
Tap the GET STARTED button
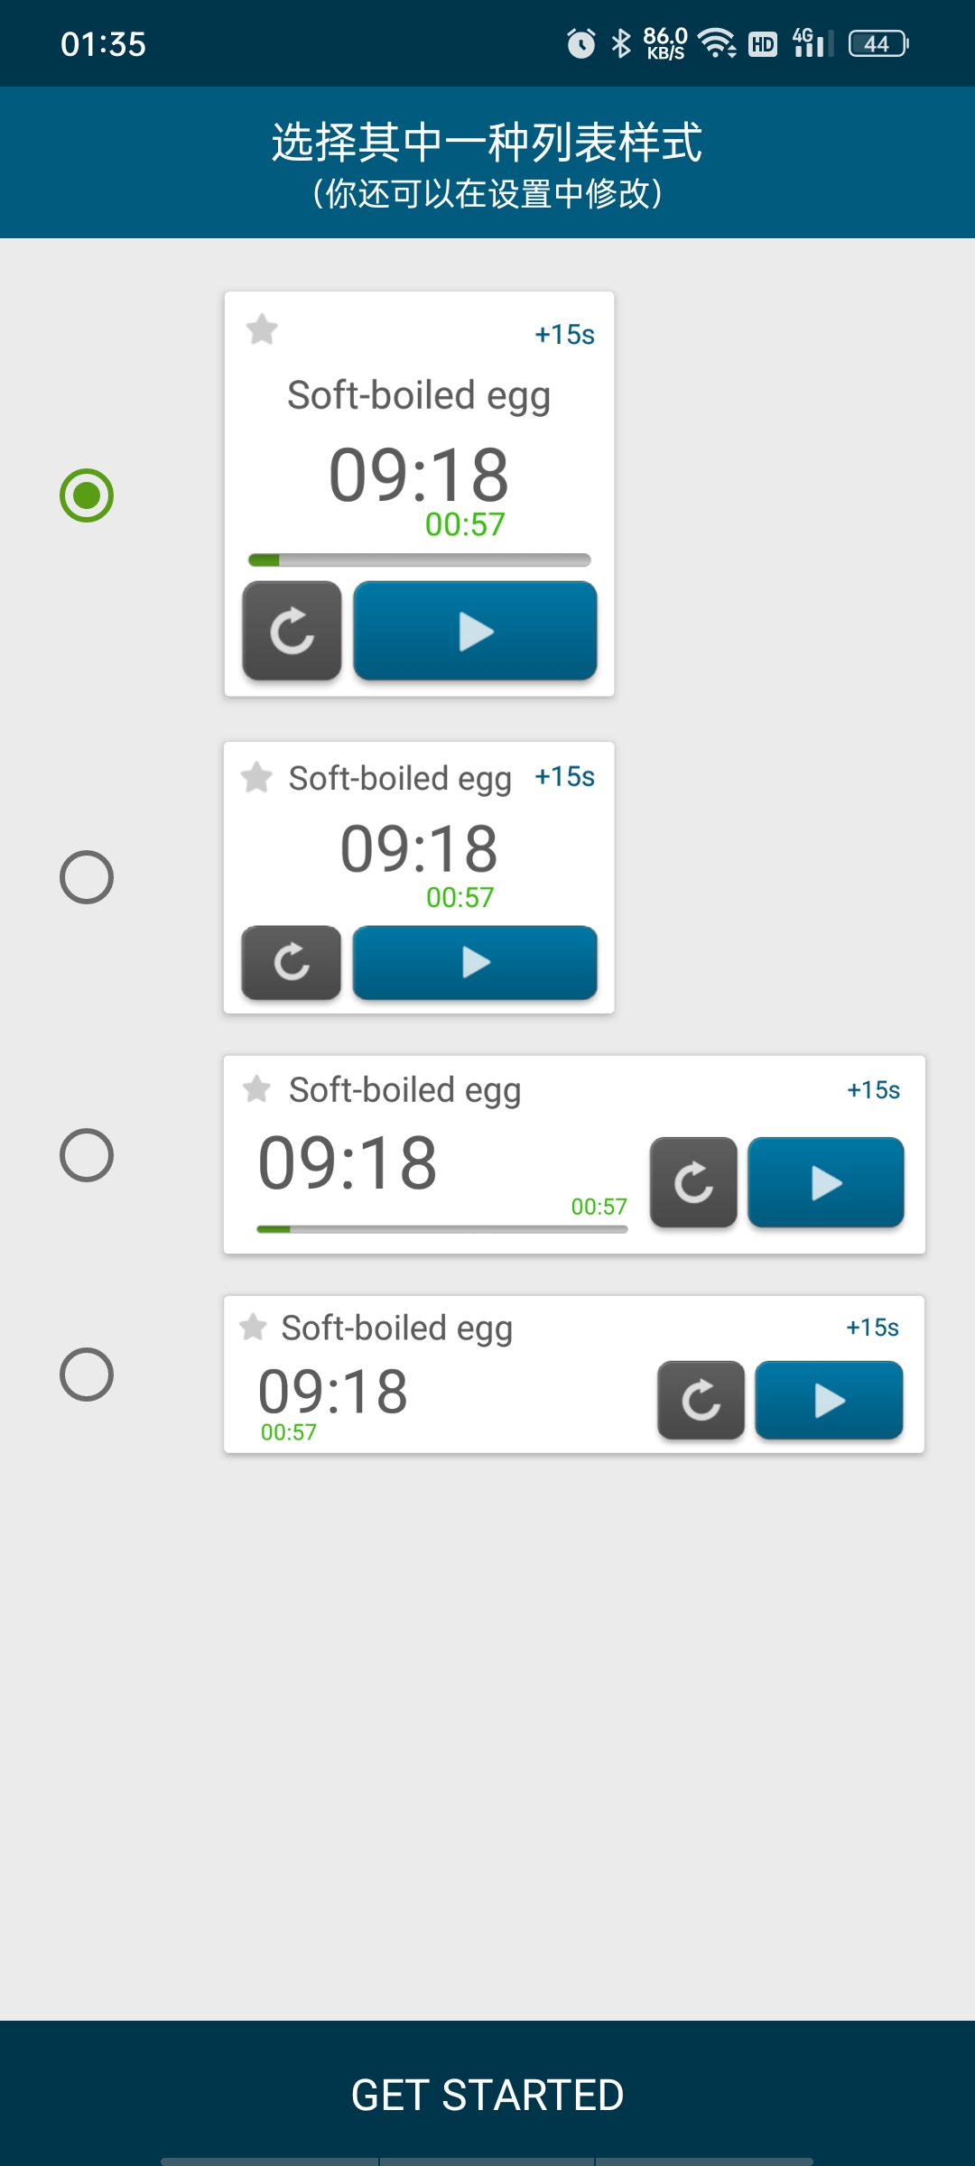[487, 2094]
